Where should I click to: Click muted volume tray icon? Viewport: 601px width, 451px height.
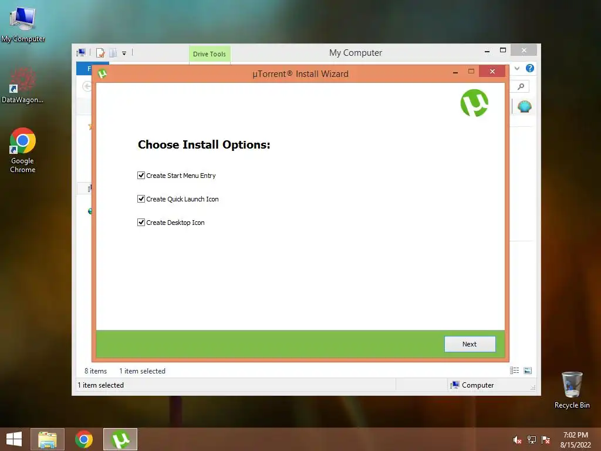click(x=517, y=440)
